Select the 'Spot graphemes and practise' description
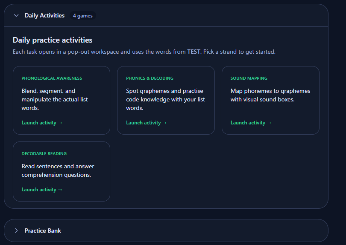The width and height of the screenshot is (346, 245). pos(165,99)
